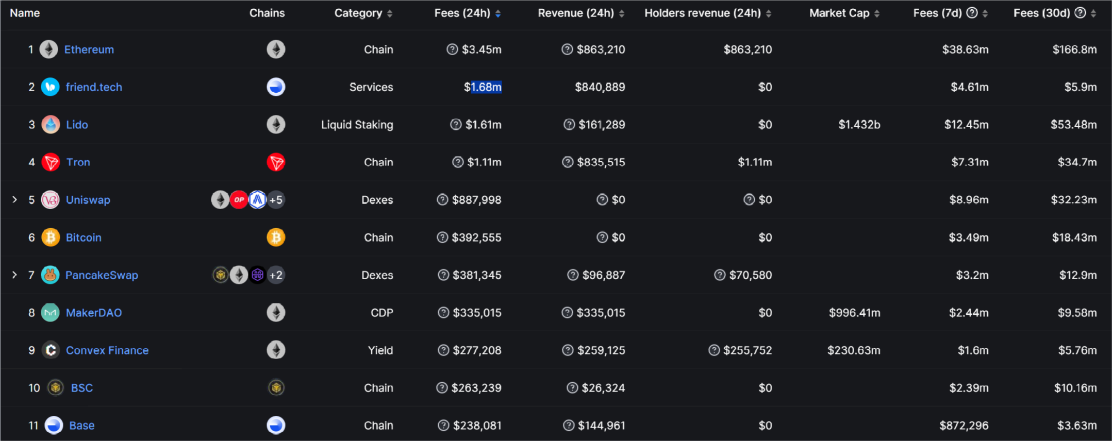
Task: Click the highlighted $1.68m fees value
Action: pyautogui.click(x=483, y=87)
